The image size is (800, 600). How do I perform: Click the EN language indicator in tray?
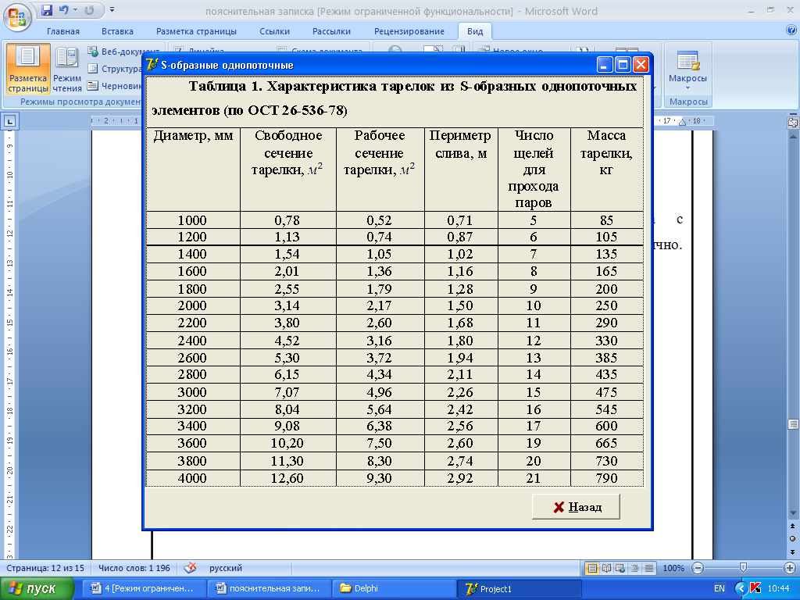[x=720, y=588]
